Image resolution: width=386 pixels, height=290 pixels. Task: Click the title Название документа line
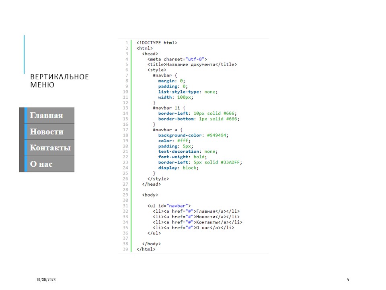[192, 64]
